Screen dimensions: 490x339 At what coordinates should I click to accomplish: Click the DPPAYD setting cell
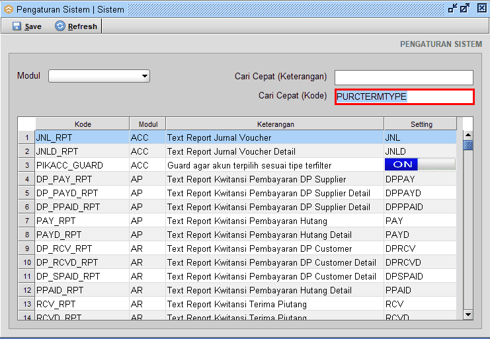420,193
